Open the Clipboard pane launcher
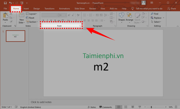This screenshot has height=109, width=180. click(15, 26)
